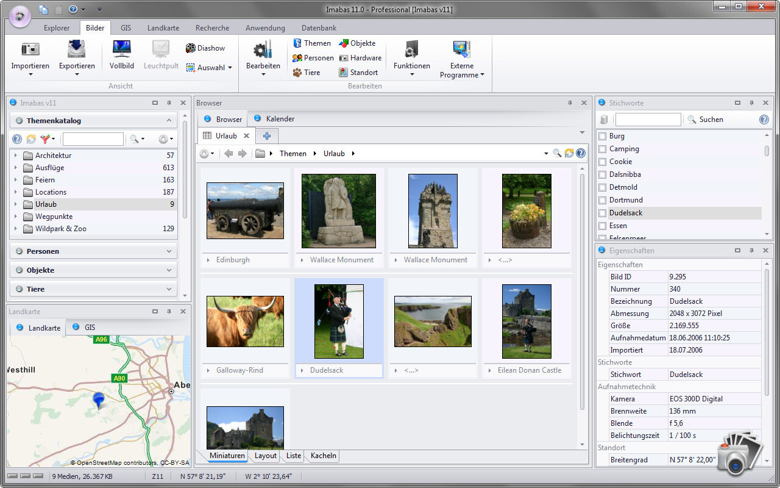Expand the Wildpark & Zoo node
The image size is (780, 488).
pyautogui.click(x=15, y=229)
